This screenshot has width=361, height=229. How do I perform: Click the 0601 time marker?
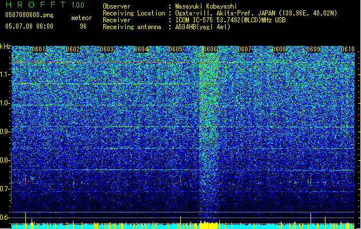[x=38, y=49]
